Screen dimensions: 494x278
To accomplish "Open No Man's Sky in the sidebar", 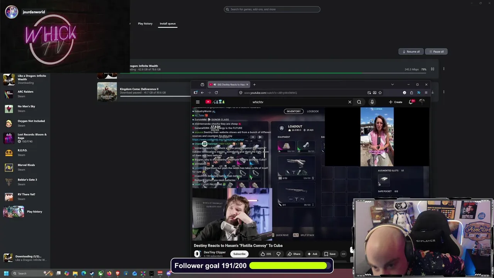I will pos(25,108).
